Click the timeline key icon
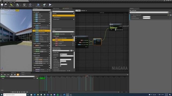The image size is (172, 96). [15, 75]
